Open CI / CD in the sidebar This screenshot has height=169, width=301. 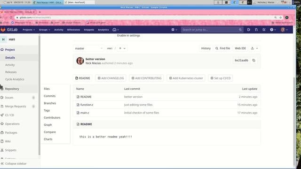19,115
